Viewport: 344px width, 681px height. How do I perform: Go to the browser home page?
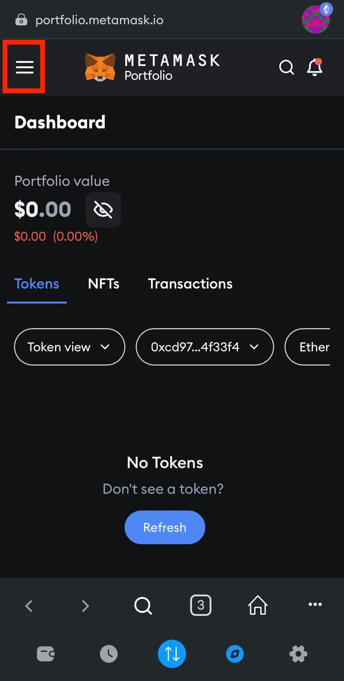(258, 605)
